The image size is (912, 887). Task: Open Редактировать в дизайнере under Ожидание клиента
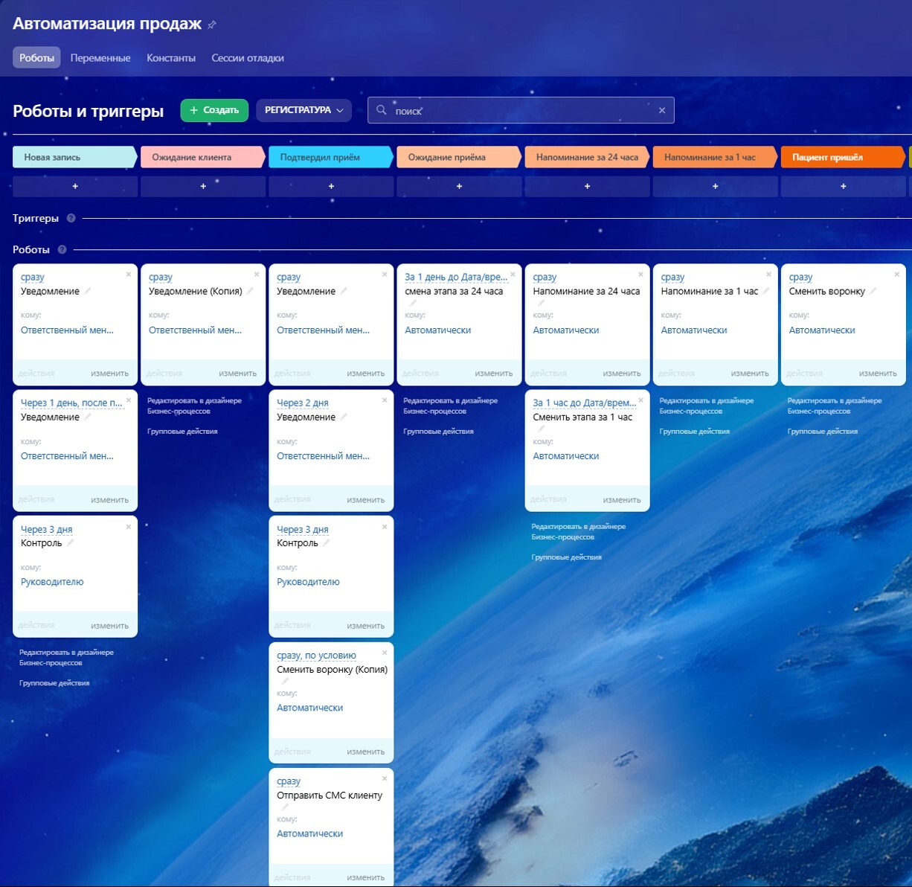194,406
